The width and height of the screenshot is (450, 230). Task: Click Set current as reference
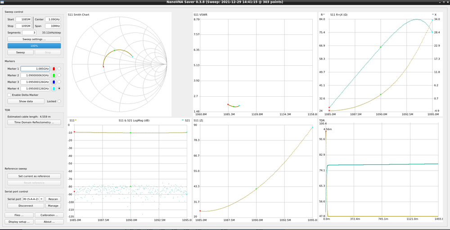34,176
